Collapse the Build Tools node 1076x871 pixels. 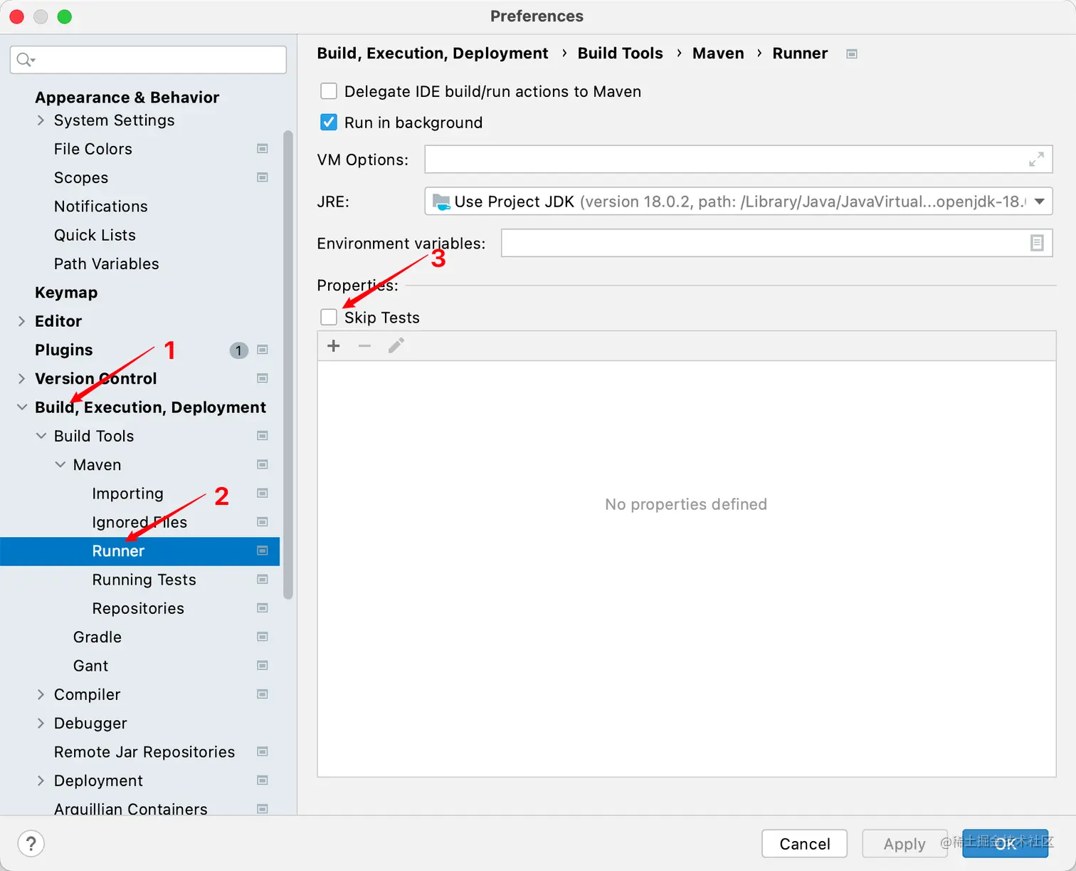[41, 436]
